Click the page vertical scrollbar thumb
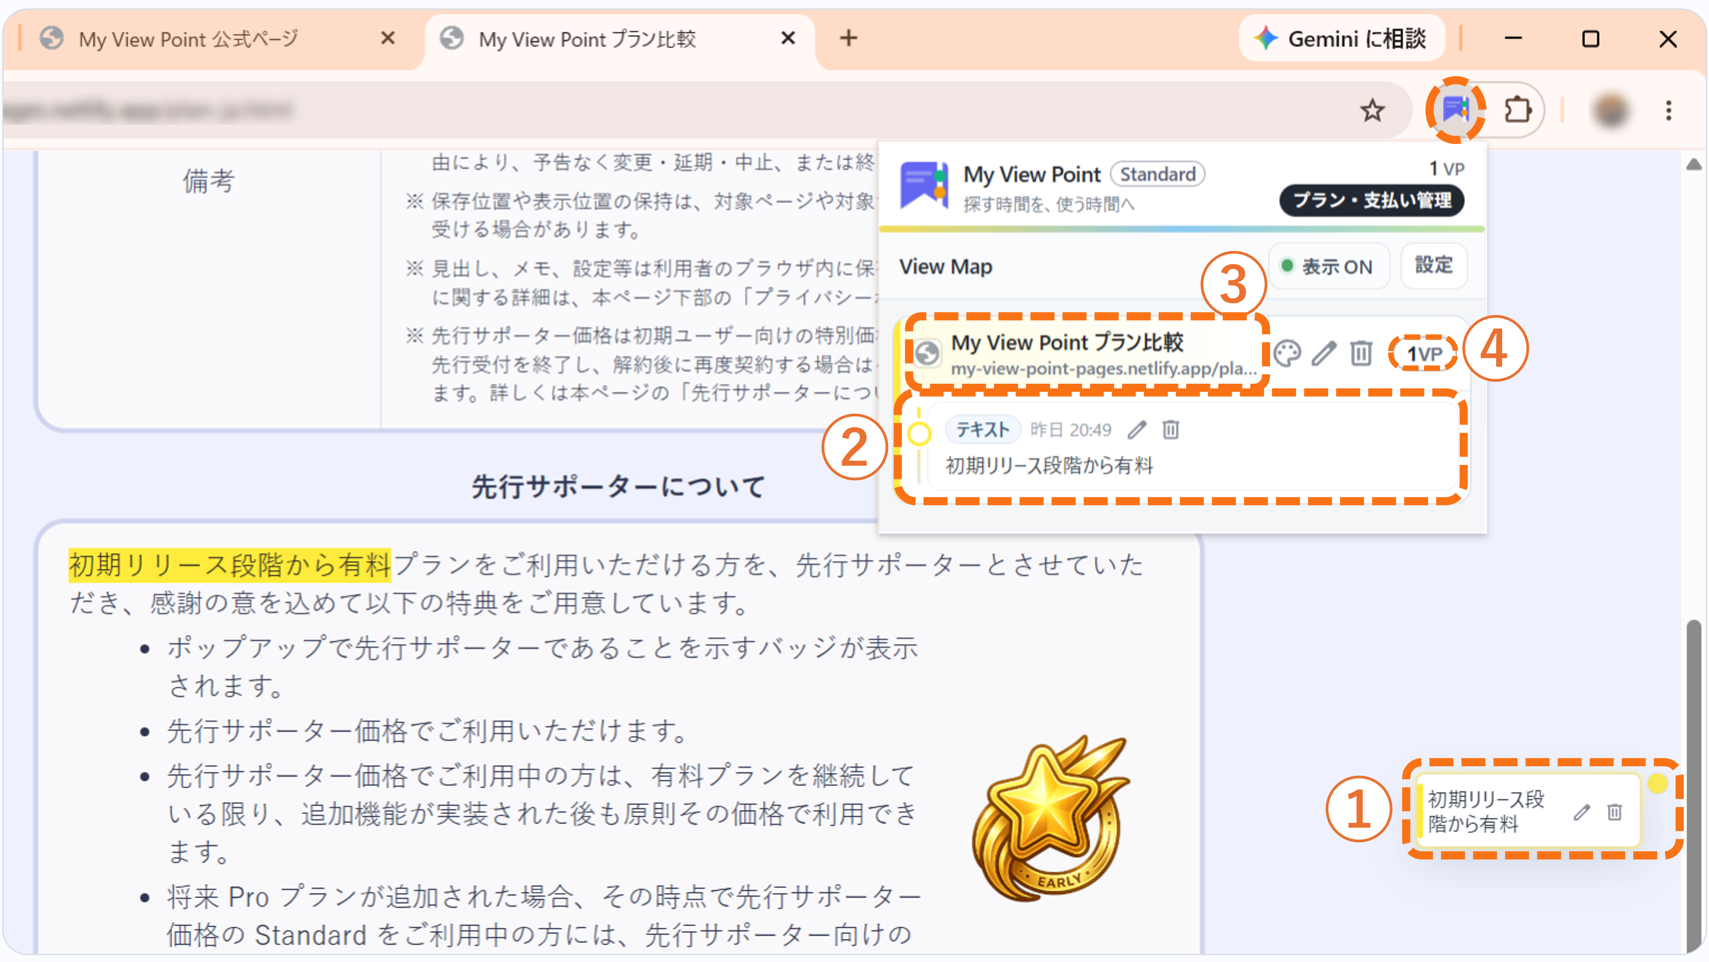This screenshot has height=962, width=1709. [x=1694, y=787]
